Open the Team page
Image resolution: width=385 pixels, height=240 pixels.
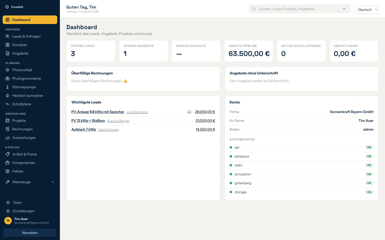coord(30,202)
